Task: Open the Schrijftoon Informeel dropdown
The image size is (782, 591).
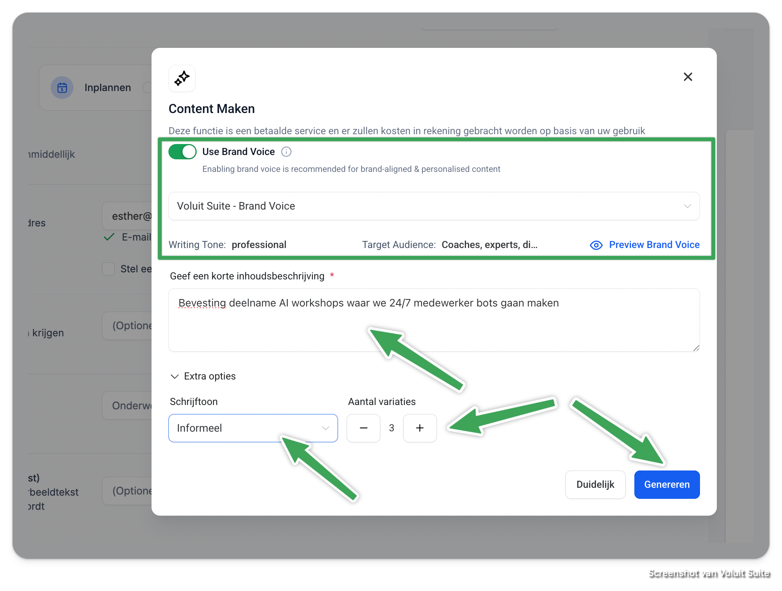Action: [253, 428]
